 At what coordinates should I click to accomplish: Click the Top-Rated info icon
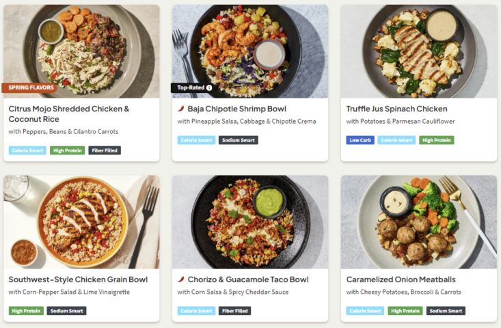point(209,87)
